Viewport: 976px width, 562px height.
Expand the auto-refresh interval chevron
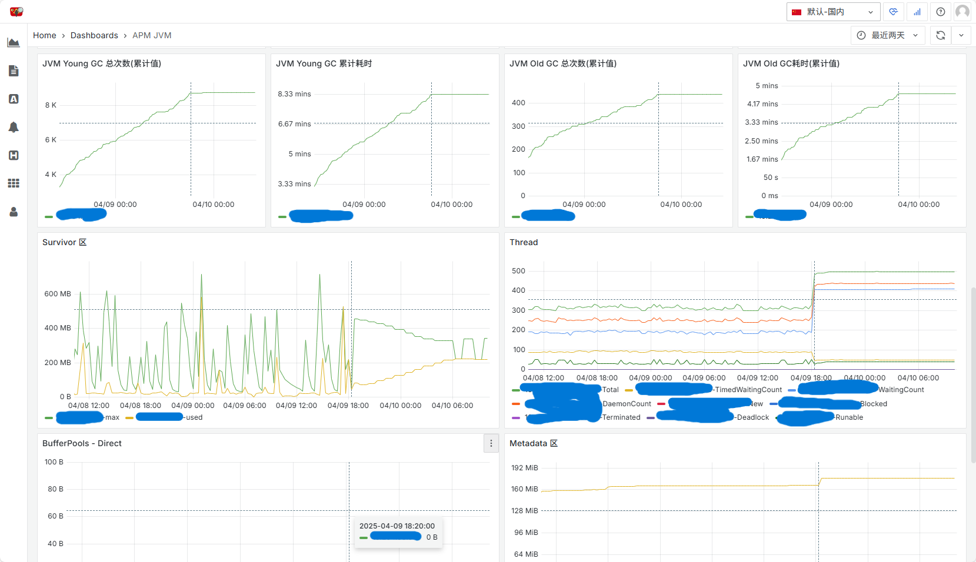(x=961, y=35)
